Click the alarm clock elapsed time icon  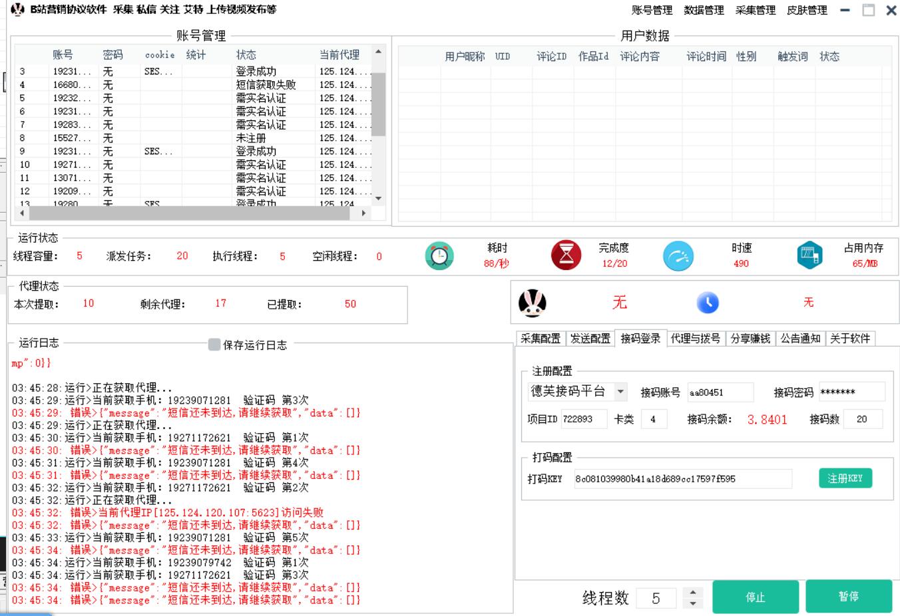coord(439,256)
